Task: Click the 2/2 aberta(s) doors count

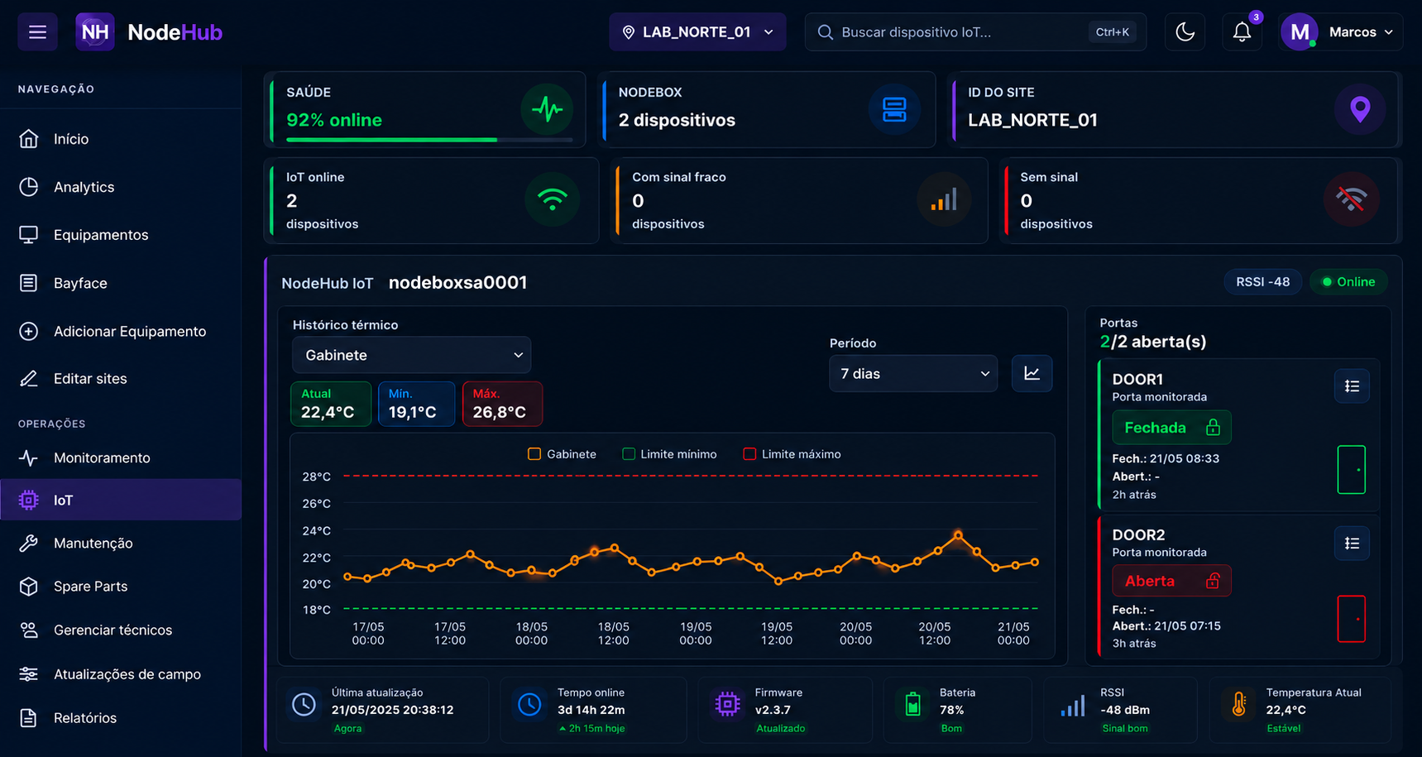Action: pyautogui.click(x=1153, y=342)
